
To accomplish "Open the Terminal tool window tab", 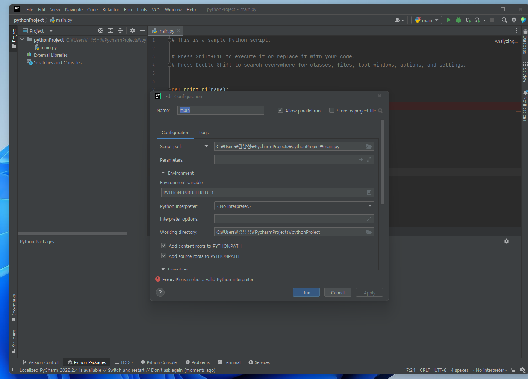I will pyautogui.click(x=229, y=362).
